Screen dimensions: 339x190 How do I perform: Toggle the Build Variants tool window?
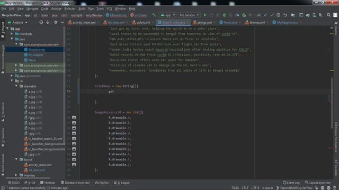3,165
